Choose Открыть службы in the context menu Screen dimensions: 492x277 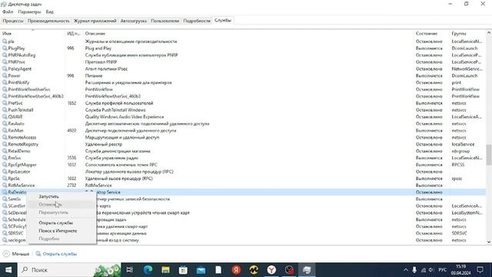point(56,222)
